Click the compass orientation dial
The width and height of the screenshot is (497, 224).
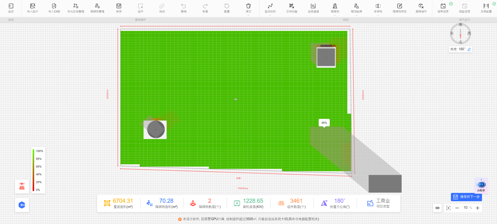click(461, 34)
